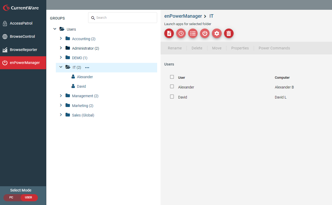Click the open IT folder icon
This screenshot has width=332, height=205.
(x=68, y=67)
